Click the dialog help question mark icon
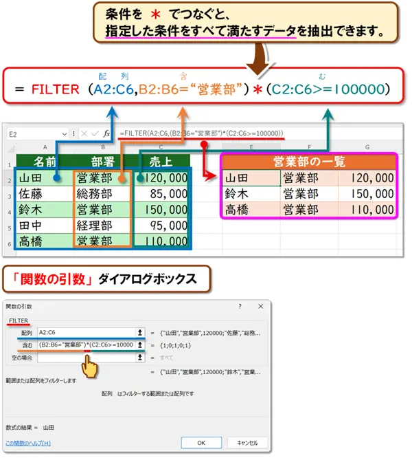 [x=240, y=306]
